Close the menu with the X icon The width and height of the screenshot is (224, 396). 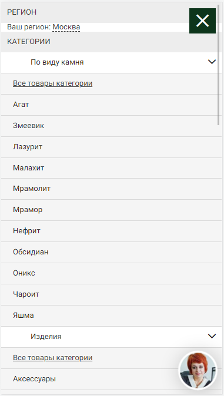(202, 21)
